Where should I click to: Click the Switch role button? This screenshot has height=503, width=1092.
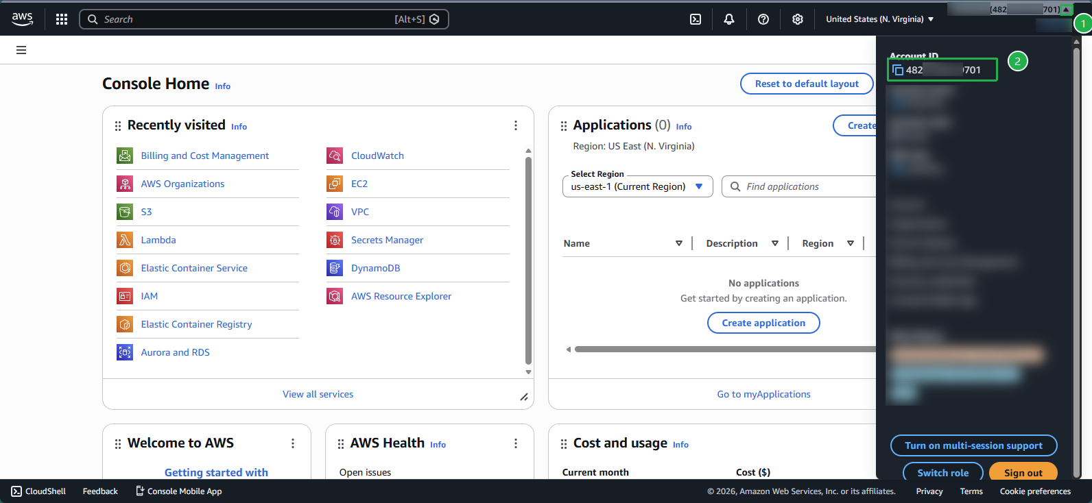(x=943, y=473)
